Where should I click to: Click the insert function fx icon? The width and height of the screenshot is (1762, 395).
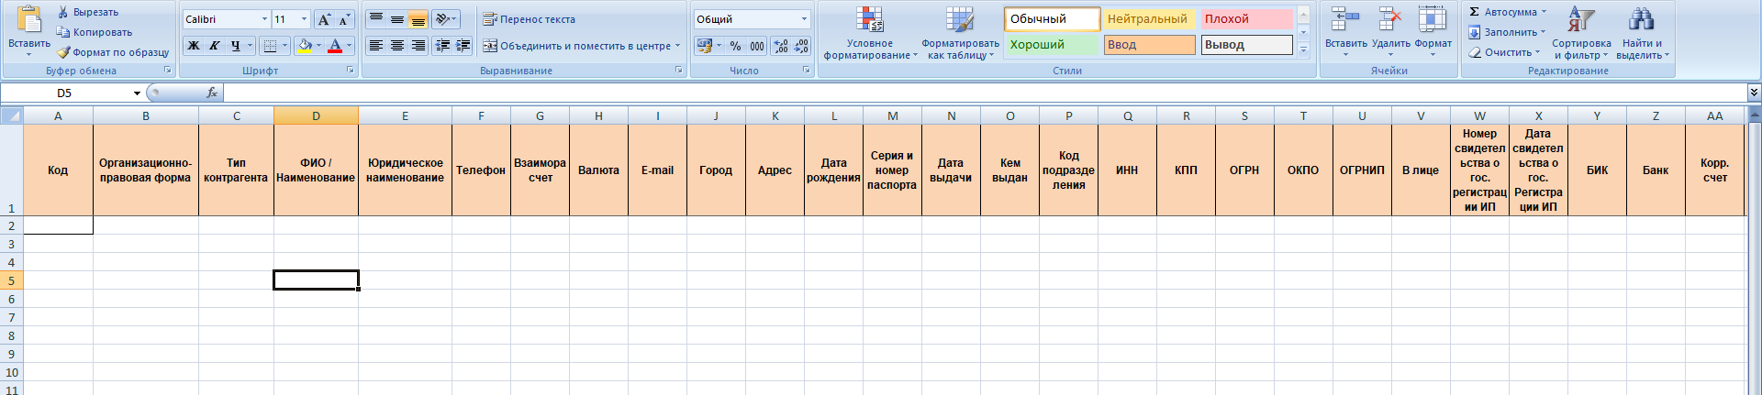pos(212,93)
